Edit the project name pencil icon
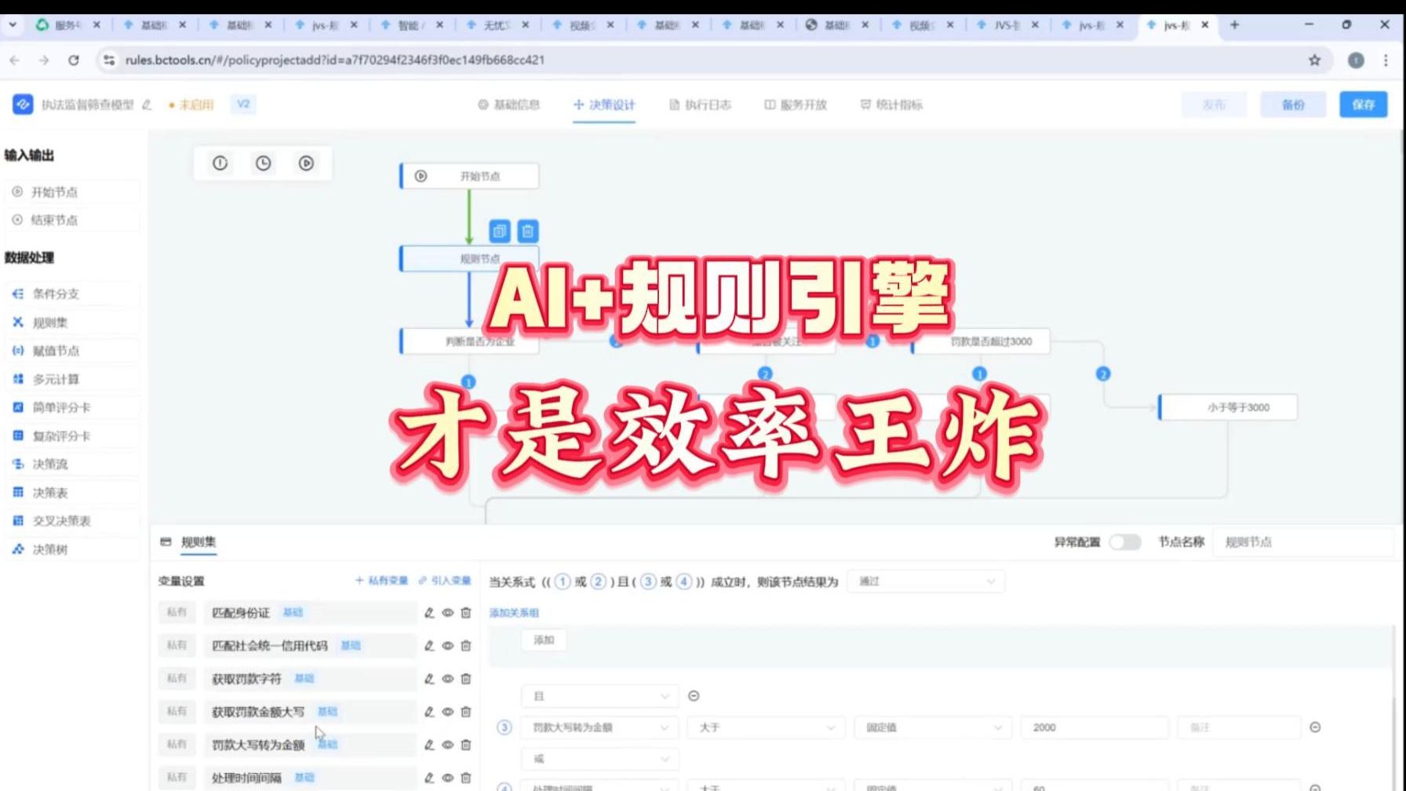Screen dimensions: 1406x791 147,104
